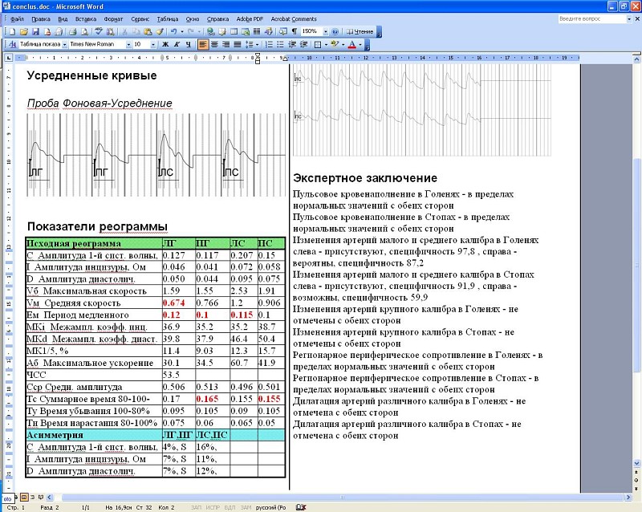This screenshot has width=642, height=512.
Task: Undo the last action
Action: pyautogui.click(x=173, y=31)
